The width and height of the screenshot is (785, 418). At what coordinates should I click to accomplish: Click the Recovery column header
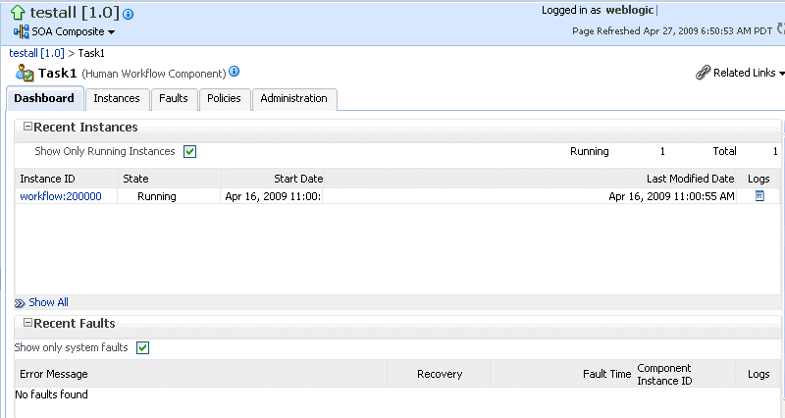(440, 374)
